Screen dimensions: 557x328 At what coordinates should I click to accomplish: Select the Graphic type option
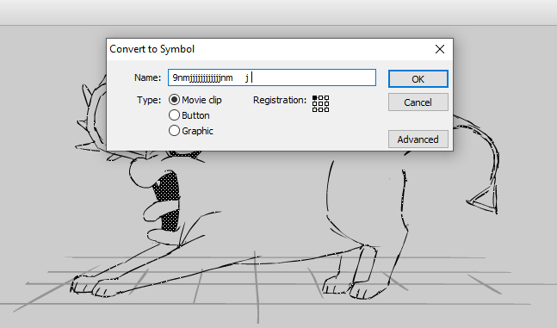coord(174,131)
